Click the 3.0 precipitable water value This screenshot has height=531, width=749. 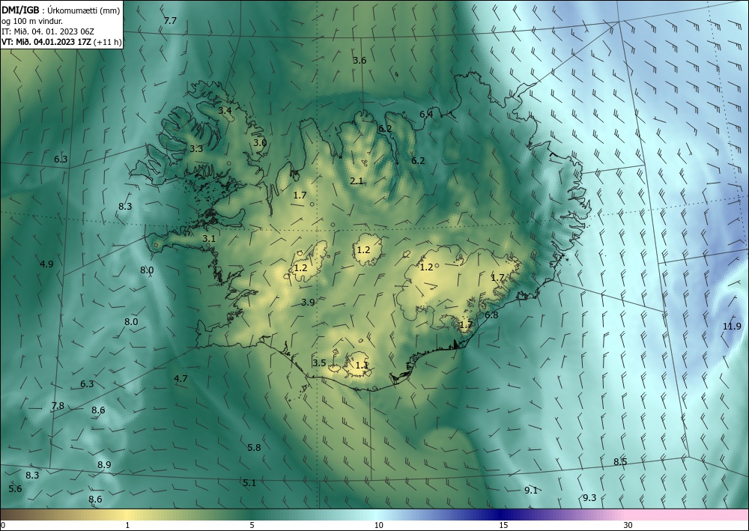[x=260, y=143]
